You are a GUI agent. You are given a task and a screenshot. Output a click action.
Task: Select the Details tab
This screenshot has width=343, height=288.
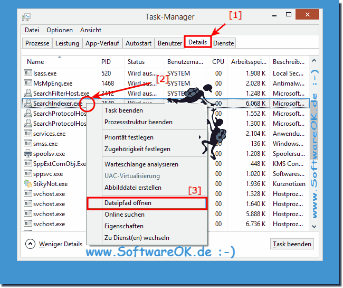tap(197, 42)
